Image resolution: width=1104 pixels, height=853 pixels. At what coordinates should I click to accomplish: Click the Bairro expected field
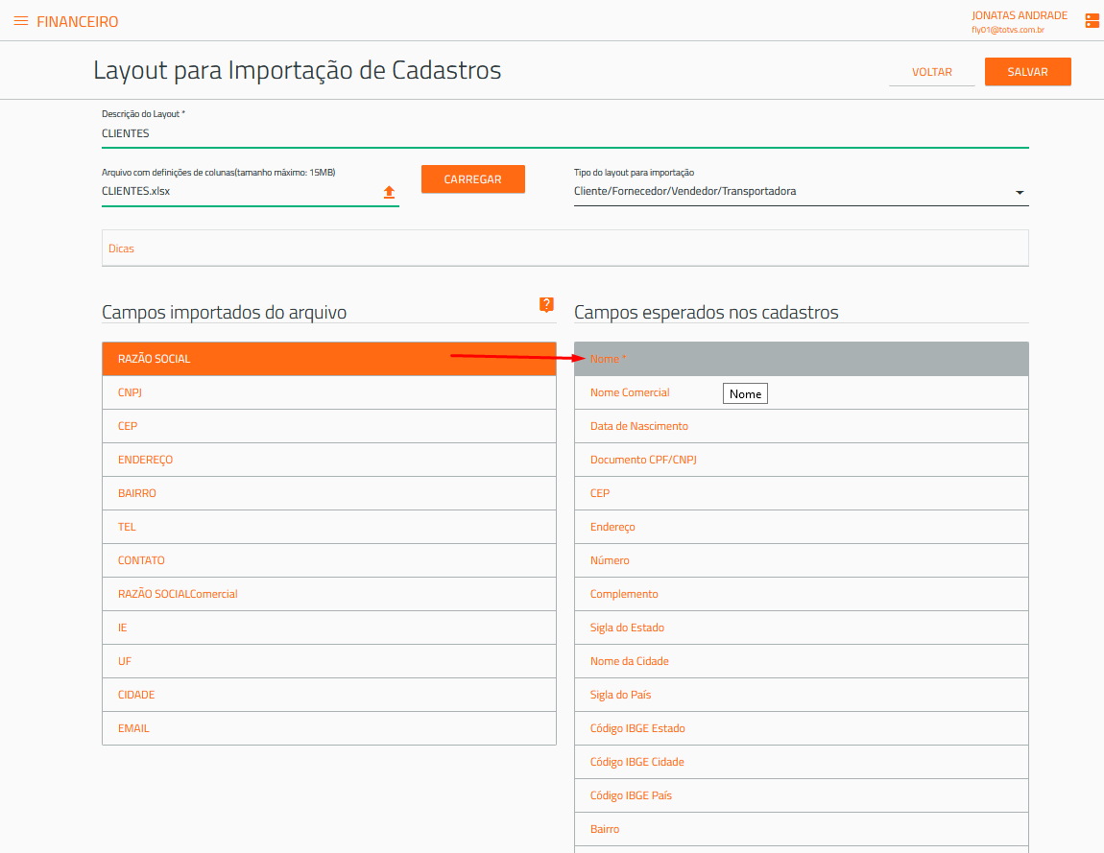point(802,829)
